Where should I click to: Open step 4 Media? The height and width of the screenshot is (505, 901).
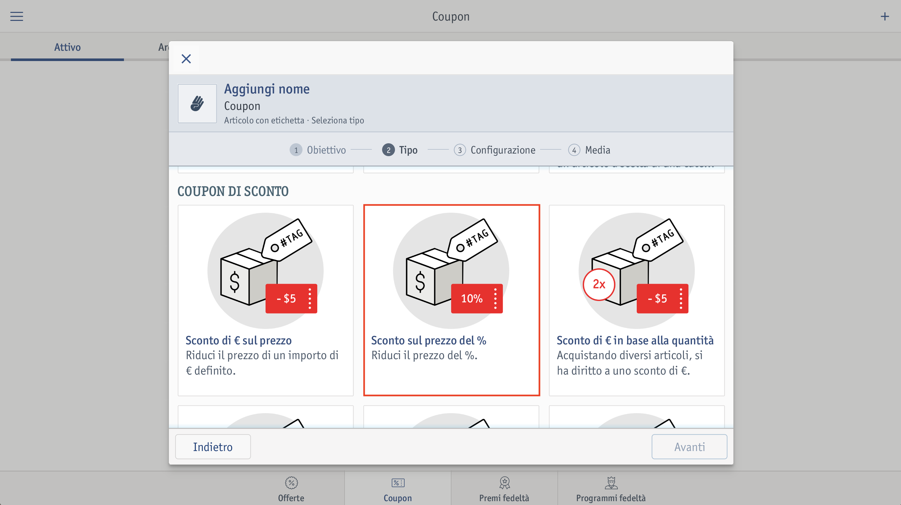[589, 150]
